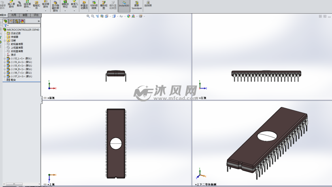Click Take Snapshot (拍快照) tool
The height and width of the screenshot is (187, 332).
[148, 4]
